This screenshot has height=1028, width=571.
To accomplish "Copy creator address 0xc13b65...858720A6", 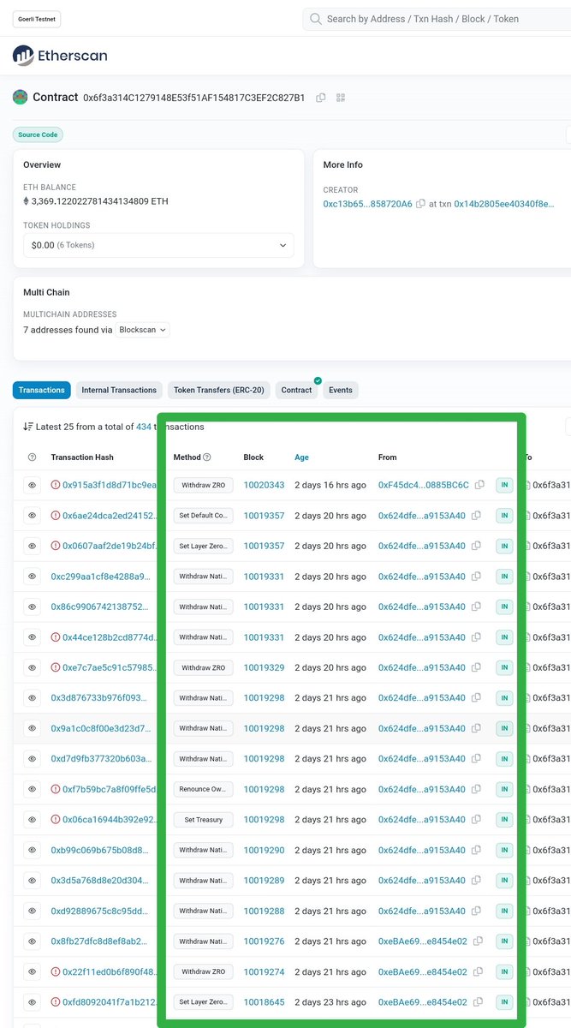I will point(420,204).
